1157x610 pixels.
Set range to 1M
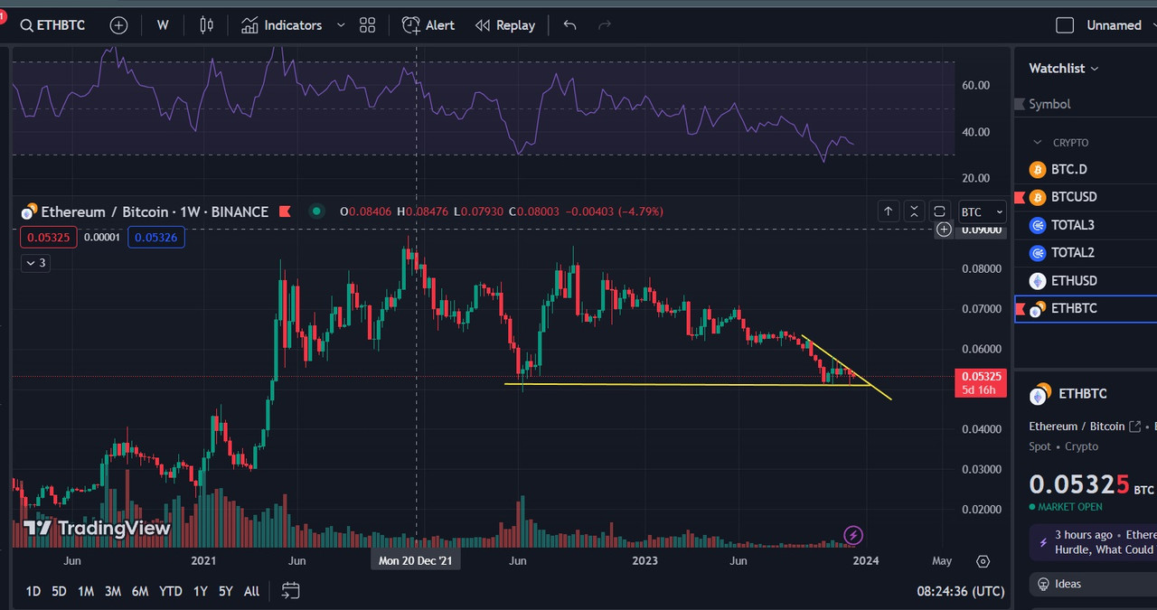(86, 591)
